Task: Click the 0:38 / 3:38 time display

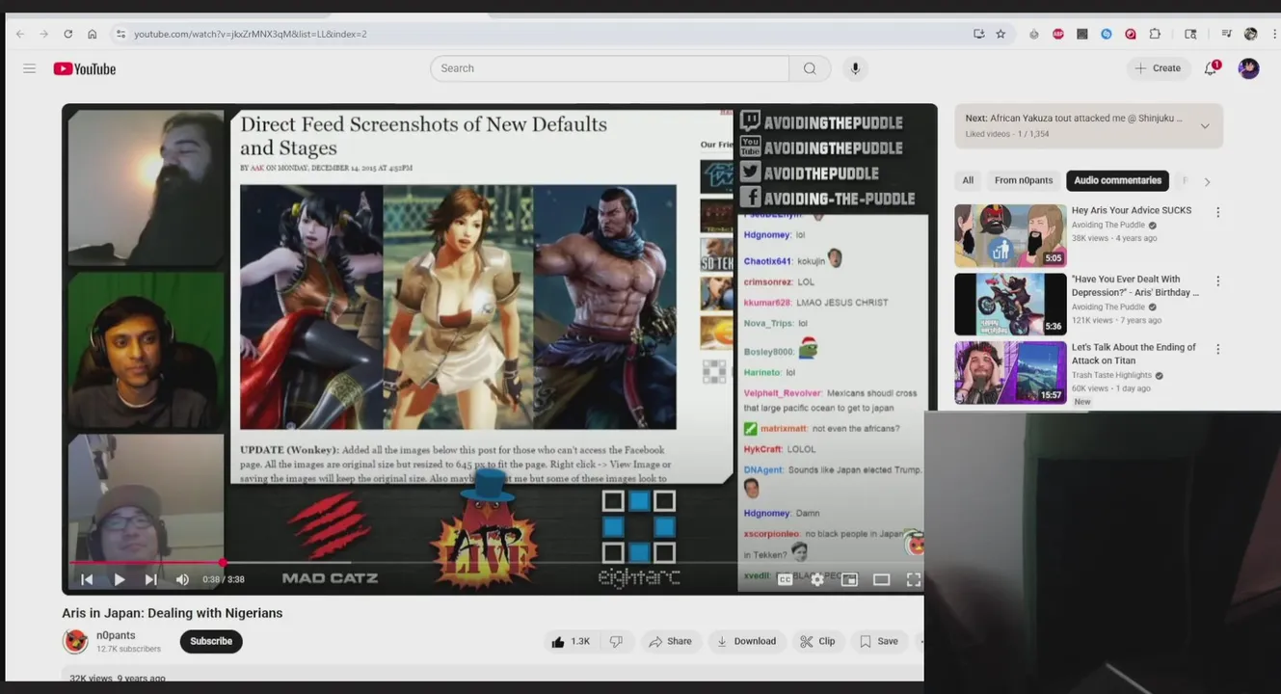Action: coord(224,579)
